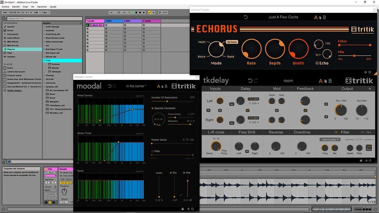Select the Instruments browser category
The height and width of the screenshot is (213, 379).
[x=13, y=34]
